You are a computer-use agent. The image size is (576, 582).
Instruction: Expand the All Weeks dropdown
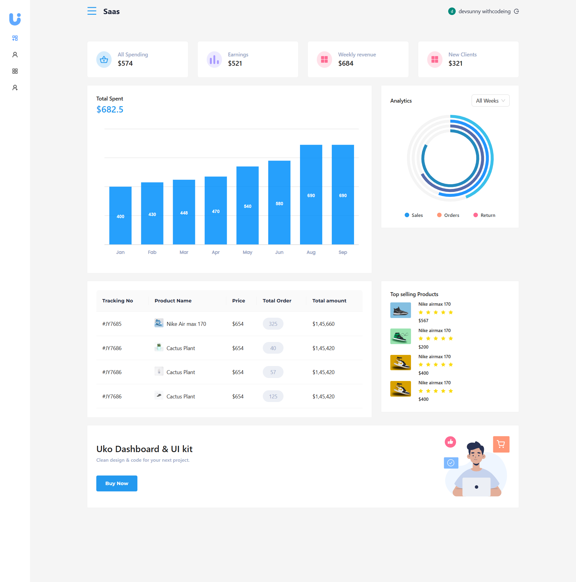pos(490,100)
